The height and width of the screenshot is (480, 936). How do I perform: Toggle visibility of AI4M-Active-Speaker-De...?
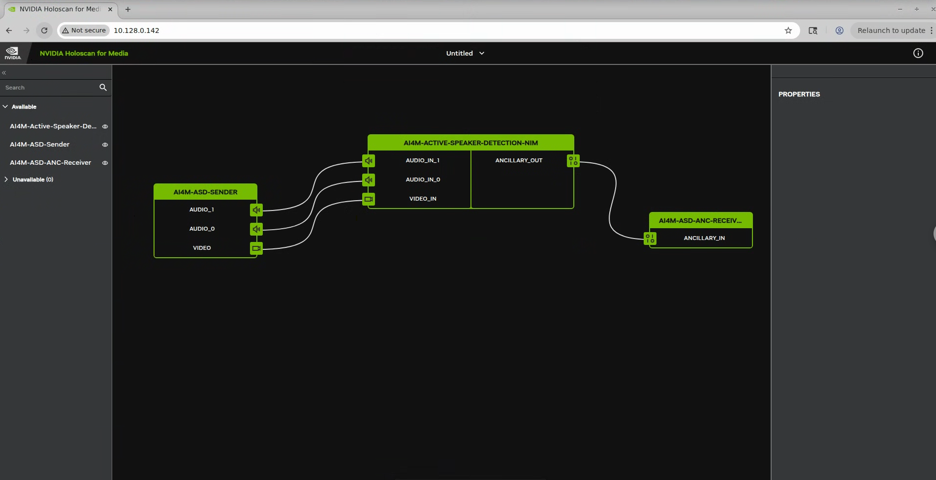coord(105,126)
